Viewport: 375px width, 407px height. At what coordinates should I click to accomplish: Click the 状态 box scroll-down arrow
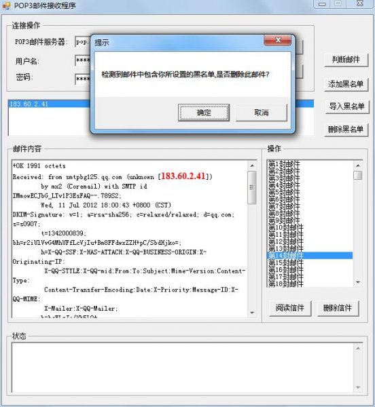click(x=358, y=387)
